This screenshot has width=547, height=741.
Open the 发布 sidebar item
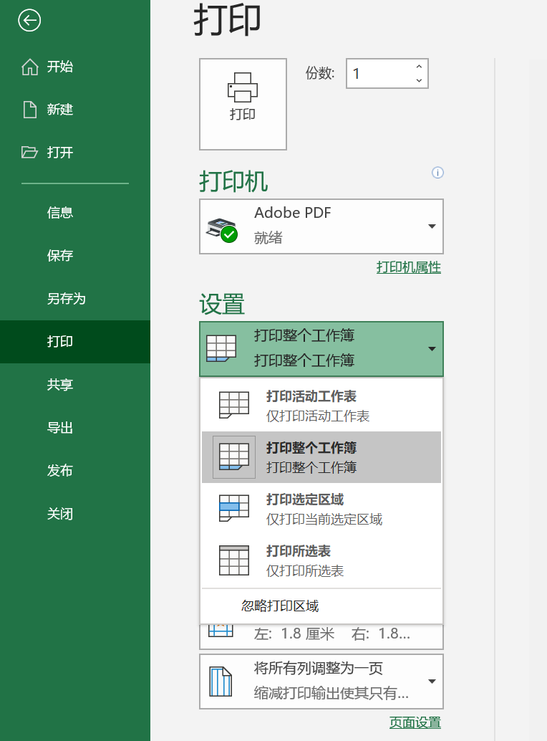[75, 471]
